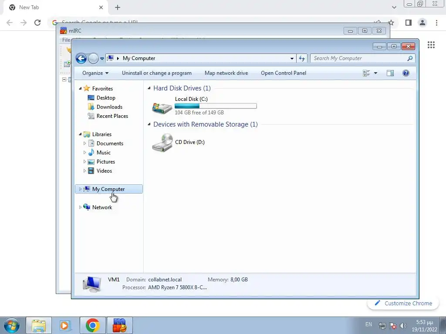Viewport: 446px width, 334px height.
Task: Click Chrome's back navigation arrow
Action: pyautogui.click(x=10, y=23)
